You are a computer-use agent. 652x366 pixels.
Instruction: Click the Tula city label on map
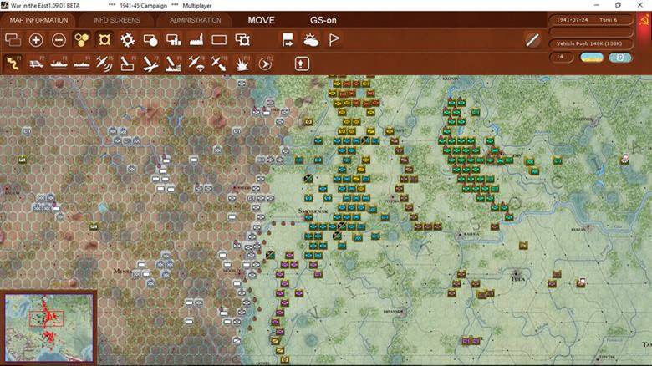pyautogui.click(x=517, y=278)
